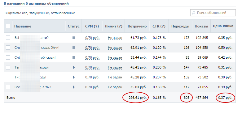Sort by 'Показы' column header

201,26
